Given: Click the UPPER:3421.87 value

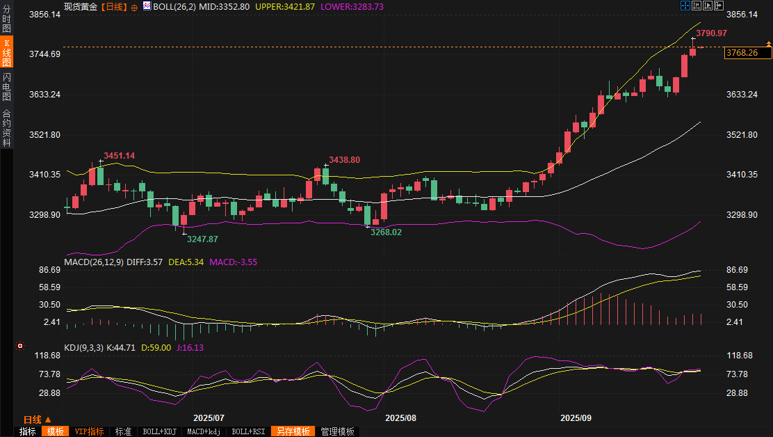Looking at the screenshot, I should pyautogui.click(x=285, y=7).
